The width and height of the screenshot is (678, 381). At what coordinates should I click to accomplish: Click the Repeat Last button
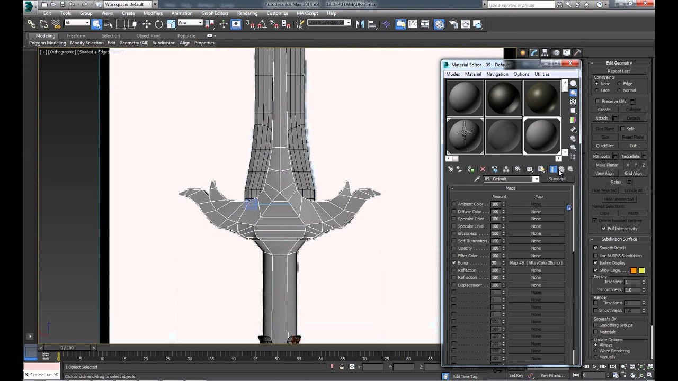coord(619,71)
